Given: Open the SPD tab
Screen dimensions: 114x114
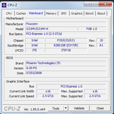Looking at the screenshot, I should [64, 13].
